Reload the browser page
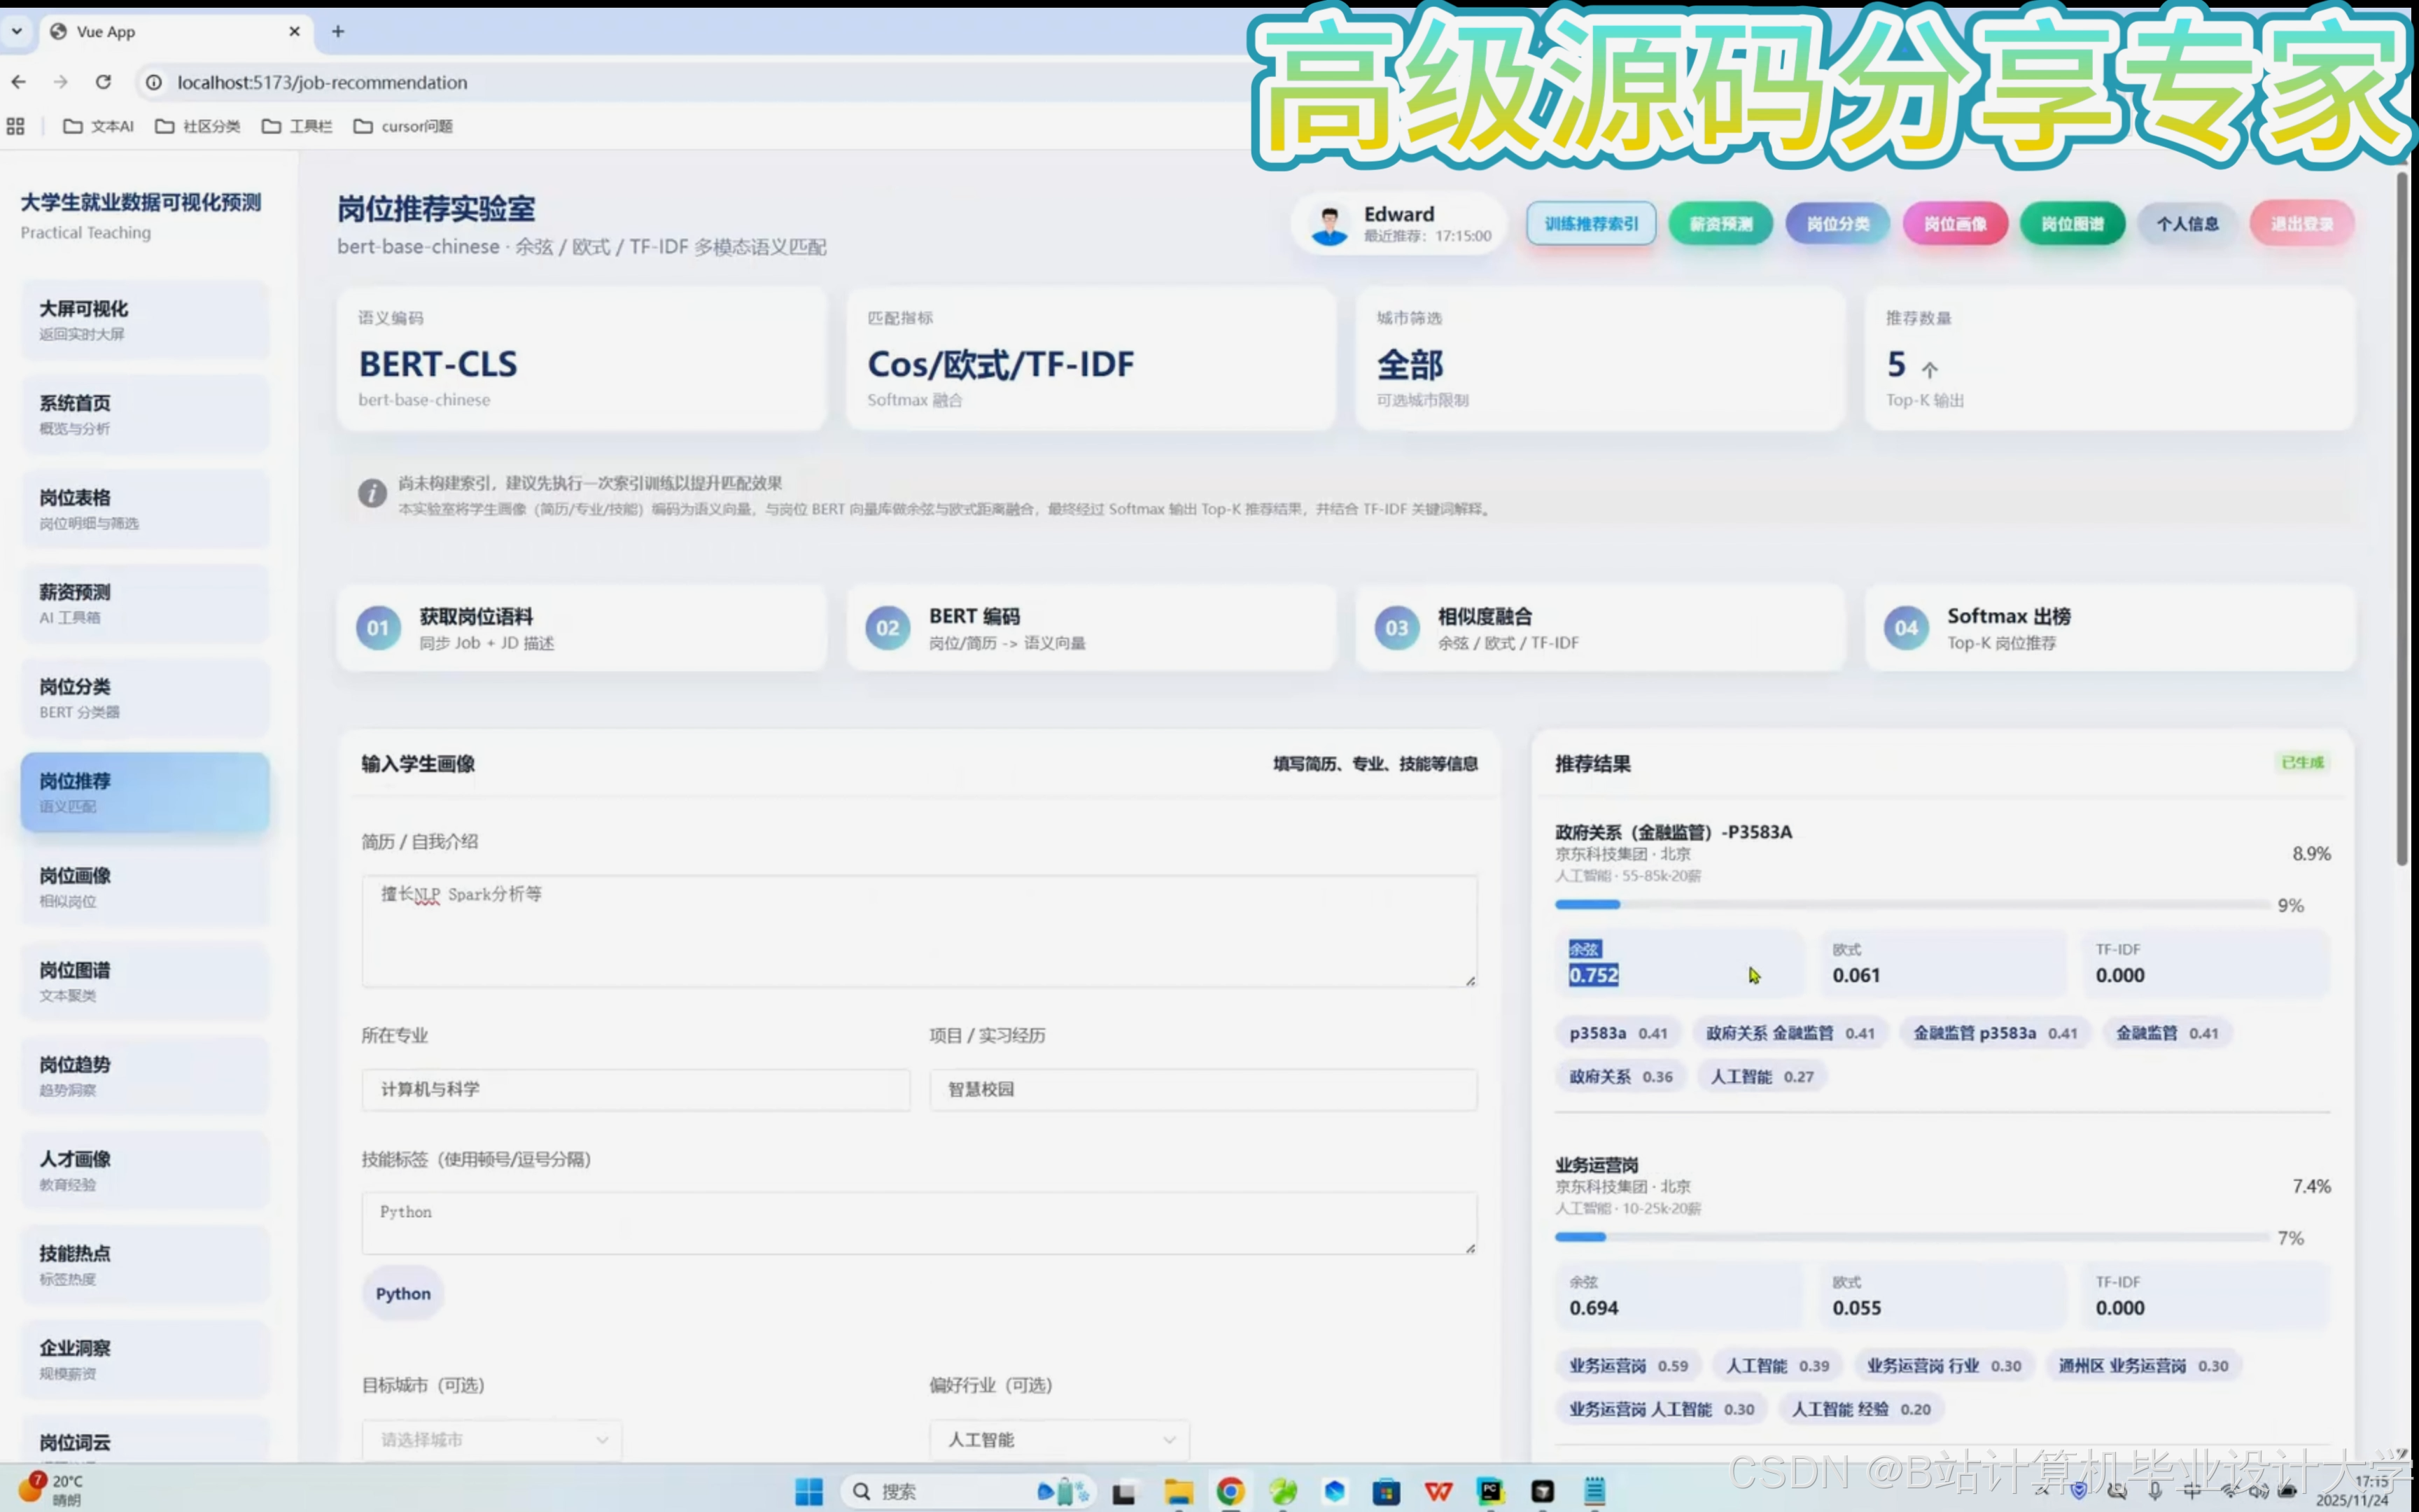Screen dimensions: 2419x1512 (103, 82)
